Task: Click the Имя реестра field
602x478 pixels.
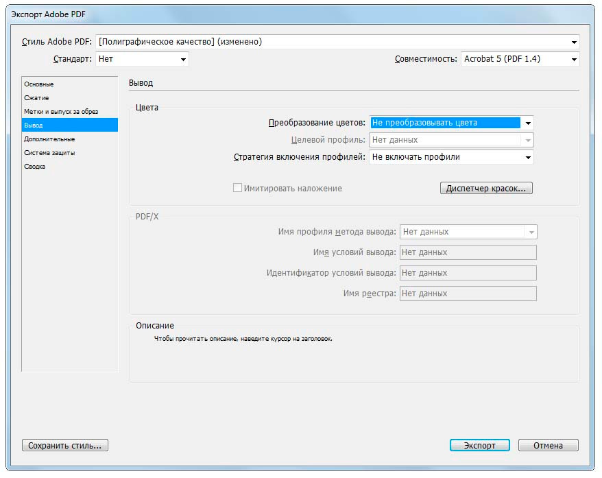Action: click(468, 294)
